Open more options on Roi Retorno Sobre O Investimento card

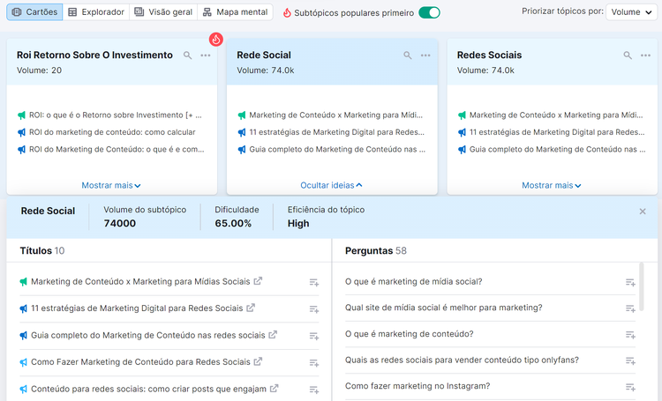coord(206,56)
